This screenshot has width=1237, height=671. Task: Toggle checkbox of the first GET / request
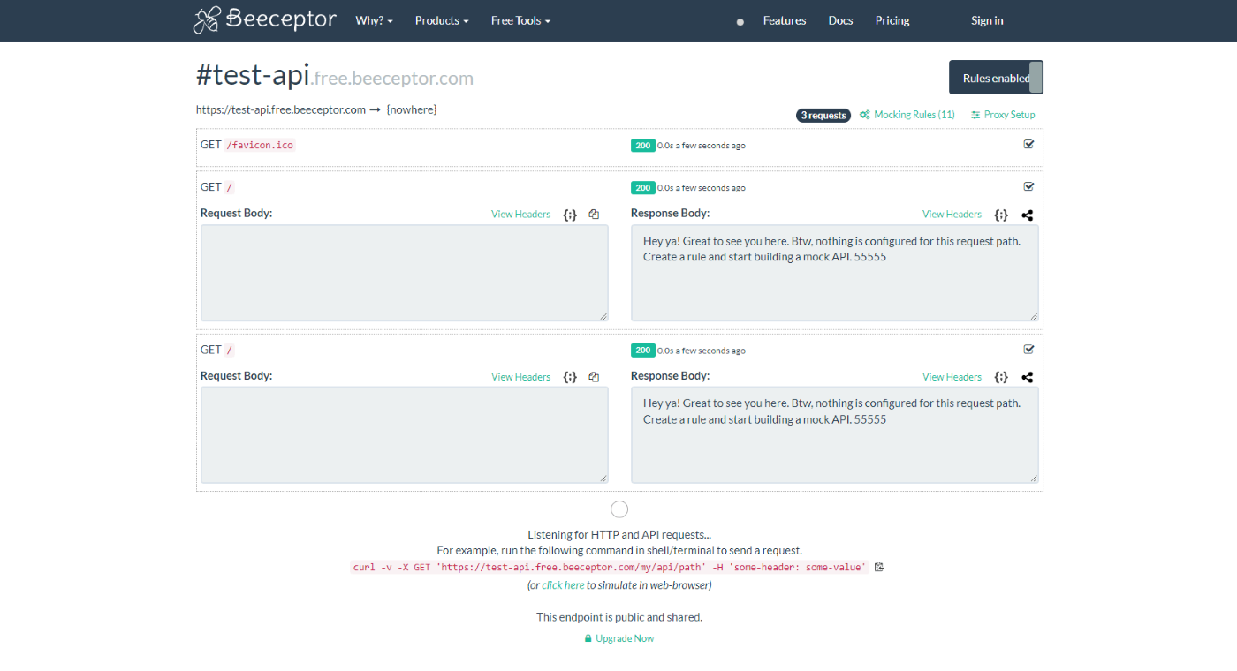point(1028,186)
